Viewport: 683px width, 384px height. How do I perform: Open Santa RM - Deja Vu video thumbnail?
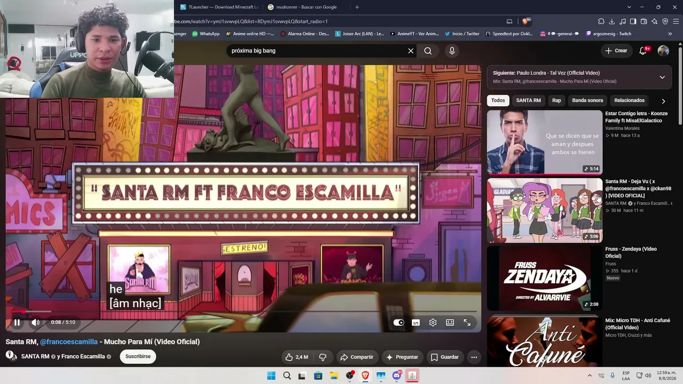(x=545, y=210)
